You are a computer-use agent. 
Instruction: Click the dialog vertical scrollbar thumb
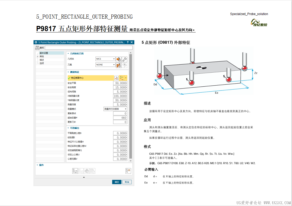pyautogui.click(x=131, y=106)
